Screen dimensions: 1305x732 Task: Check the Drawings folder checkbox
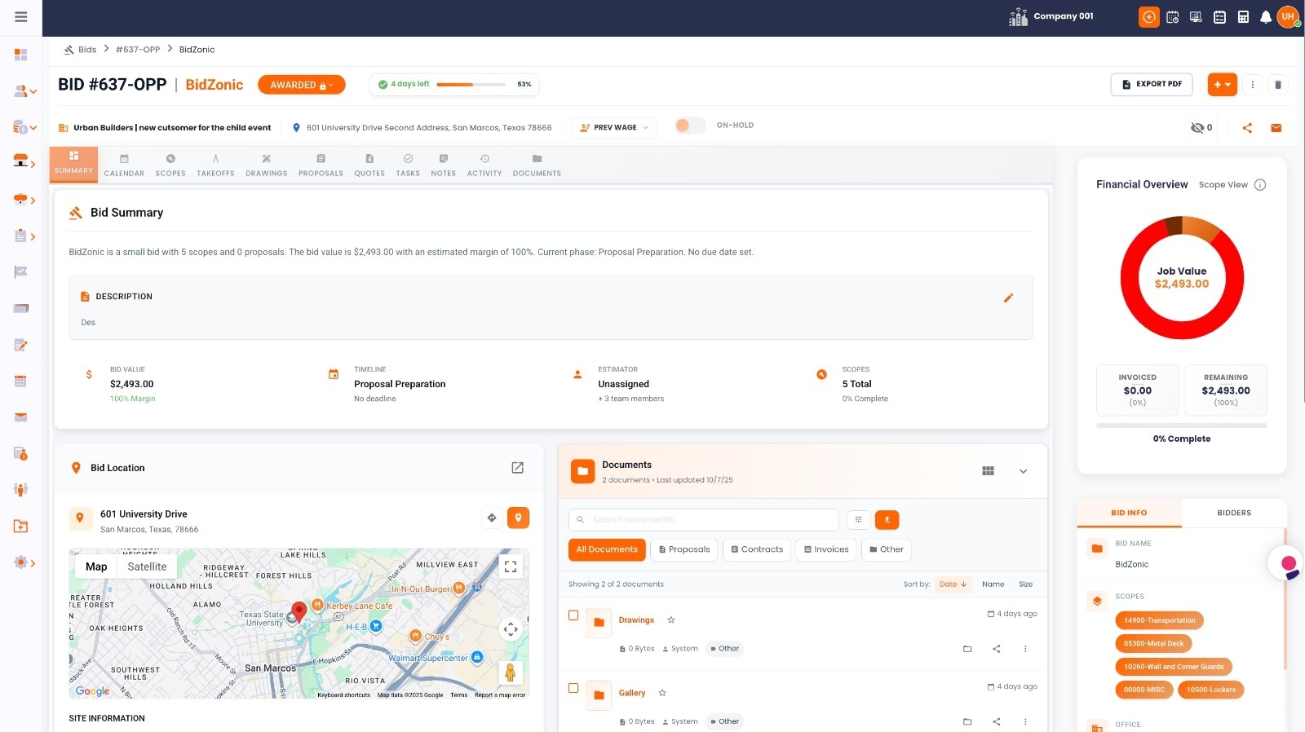(573, 615)
